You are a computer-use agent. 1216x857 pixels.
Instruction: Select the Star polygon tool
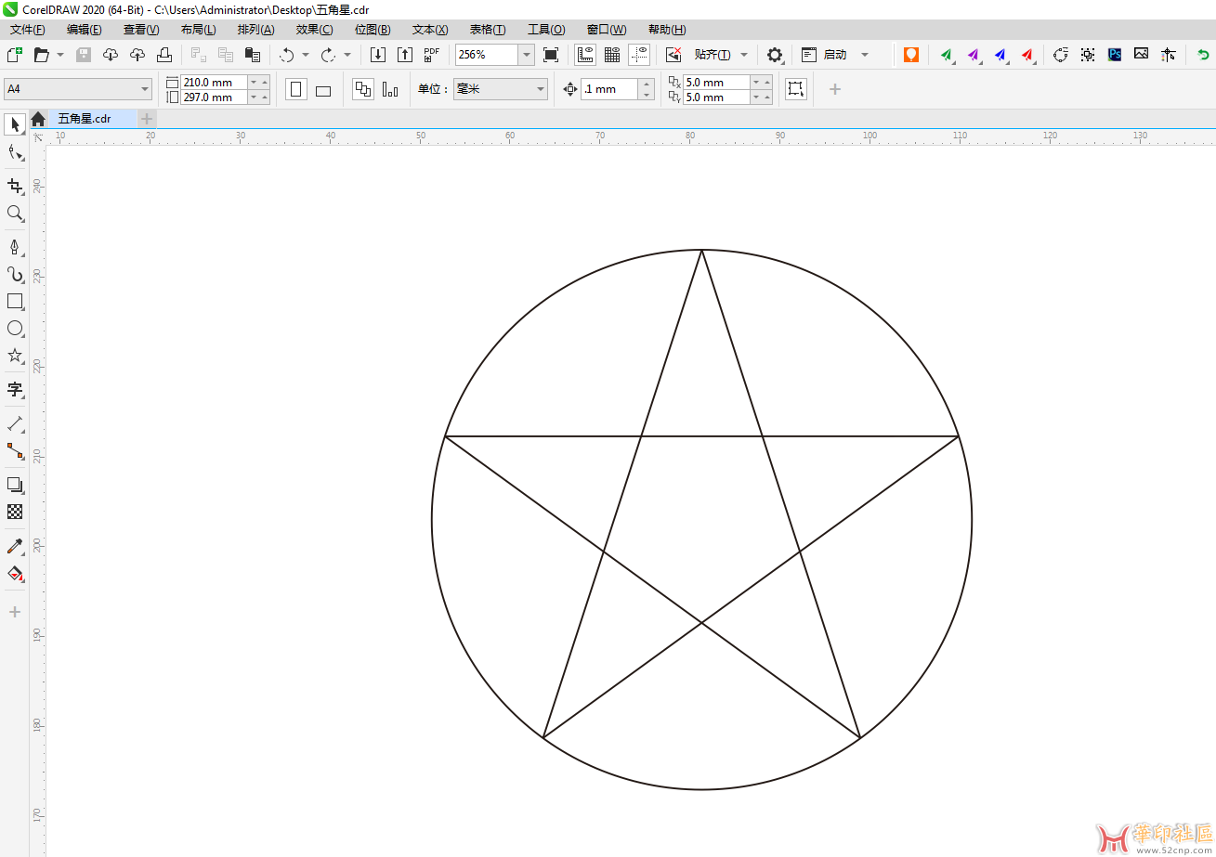click(x=15, y=355)
